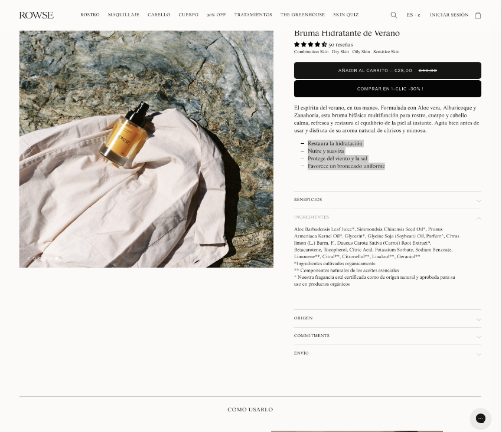The height and width of the screenshot is (432, 502).
Task: Expand the Beneficios section
Action: pyautogui.click(x=387, y=200)
